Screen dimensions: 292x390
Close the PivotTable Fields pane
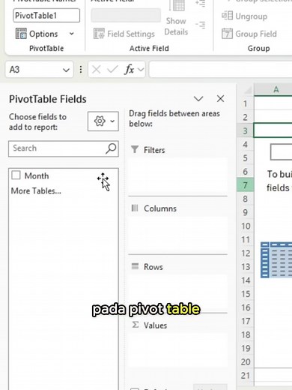tap(220, 99)
